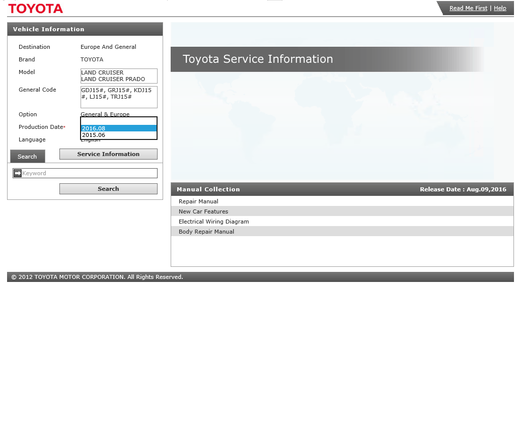Open the Read Me First link
Viewport: 517px width, 433px height.
pos(468,8)
